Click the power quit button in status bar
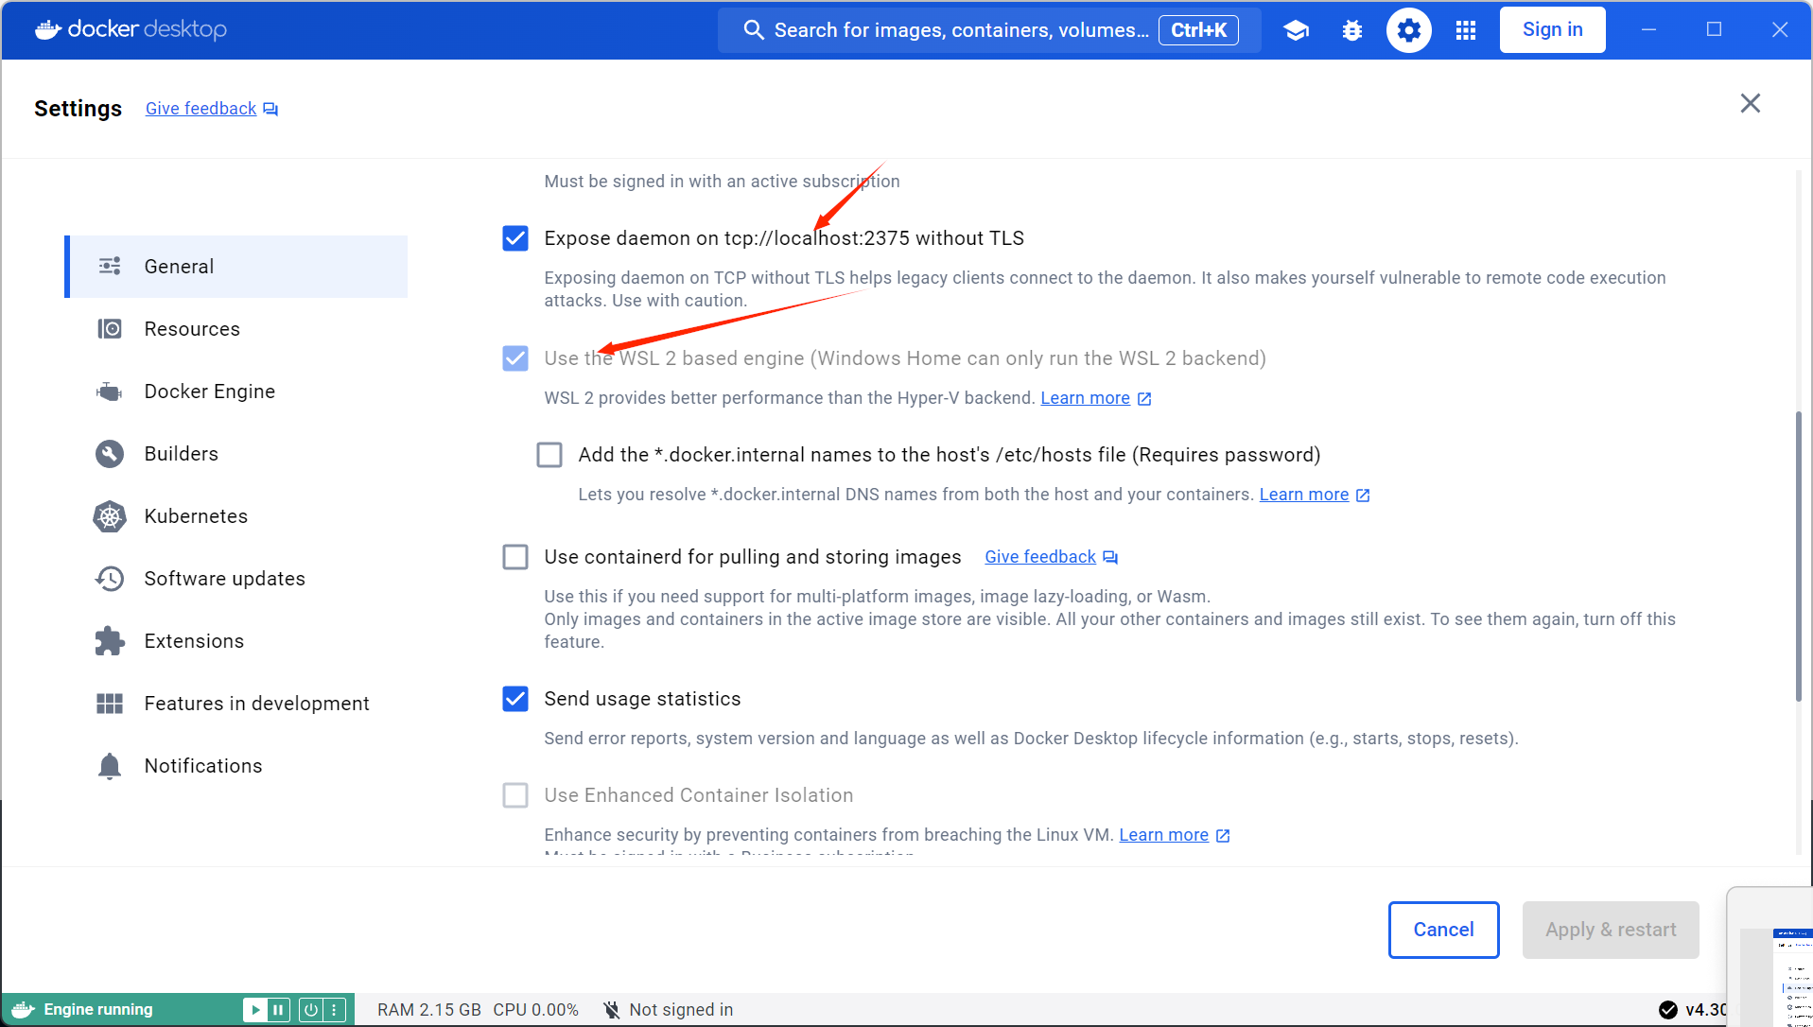The height and width of the screenshot is (1027, 1813). point(310,1010)
